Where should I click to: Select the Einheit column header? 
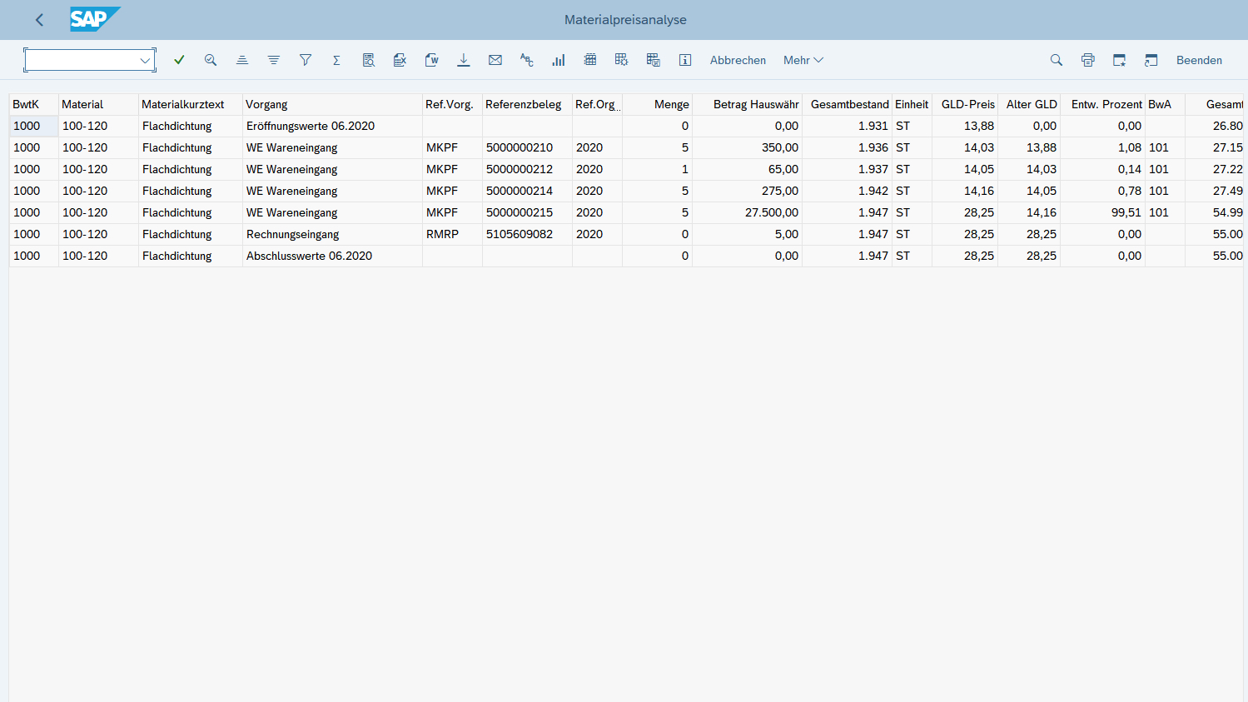[912, 104]
